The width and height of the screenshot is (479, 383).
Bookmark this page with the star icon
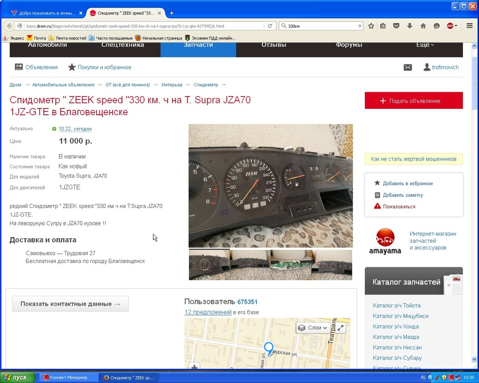click(371, 26)
